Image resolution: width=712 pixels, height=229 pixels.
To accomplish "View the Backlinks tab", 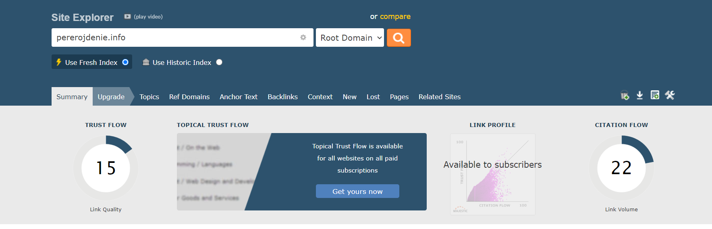I will (x=282, y=97).
